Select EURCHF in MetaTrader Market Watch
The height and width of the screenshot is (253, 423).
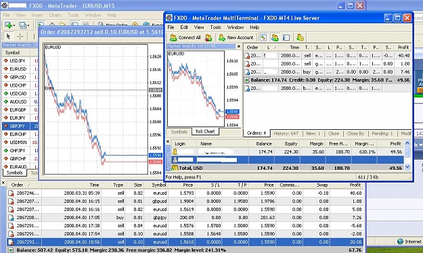pyautogui.click(x=20, y=134)
